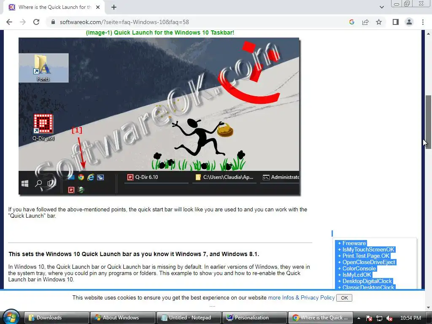Open more Infos & Privacy Policy link
The width and height of the screenshot is (432, 324).
click(301, 297)
